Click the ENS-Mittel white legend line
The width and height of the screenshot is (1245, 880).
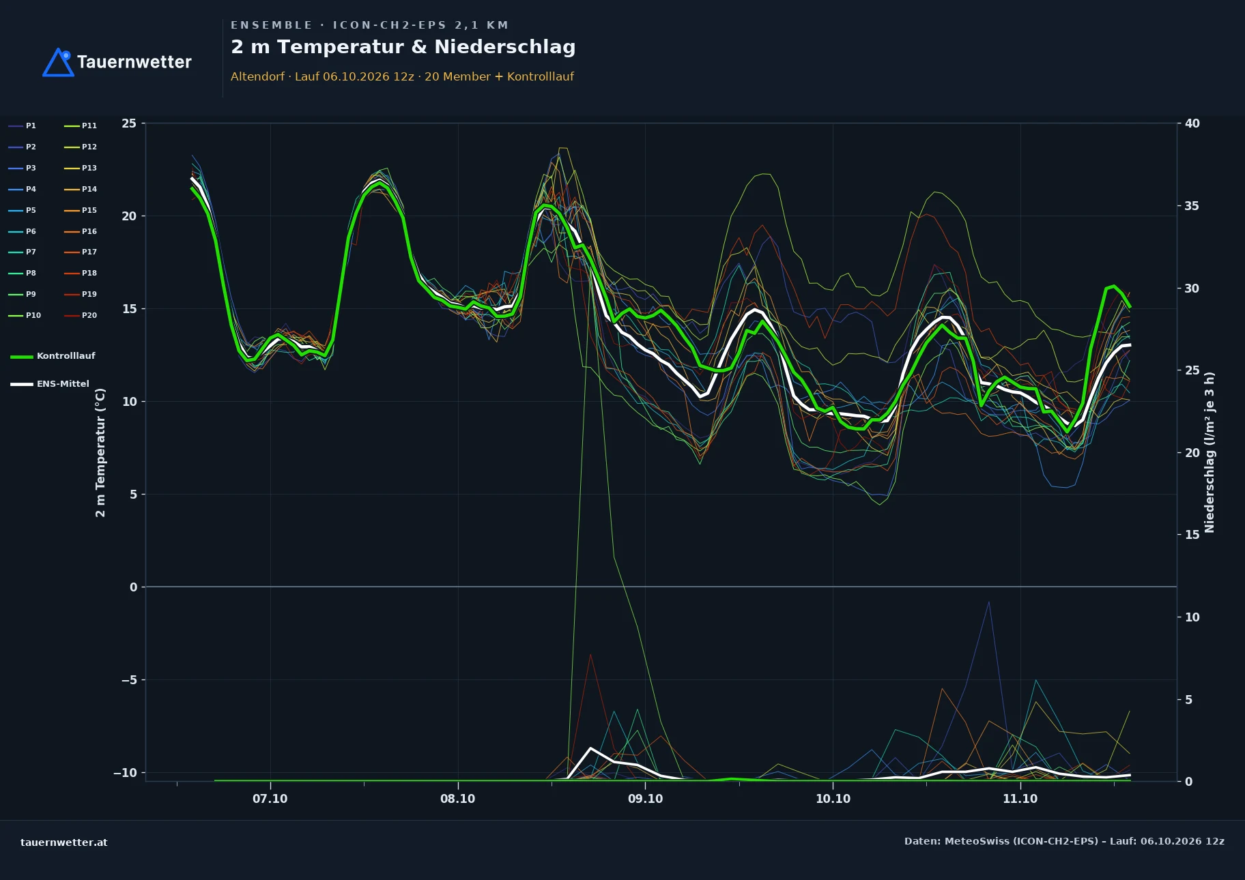pyautogui.click(x=22, y=384)
